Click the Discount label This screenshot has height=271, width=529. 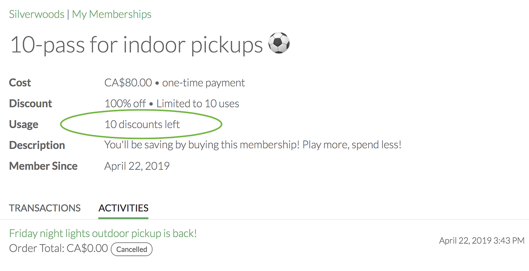[x=31, y=103]
